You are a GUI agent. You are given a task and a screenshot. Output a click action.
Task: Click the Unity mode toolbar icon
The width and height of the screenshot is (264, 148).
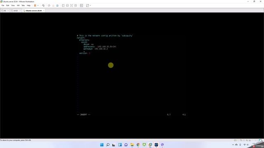point(76,5)
